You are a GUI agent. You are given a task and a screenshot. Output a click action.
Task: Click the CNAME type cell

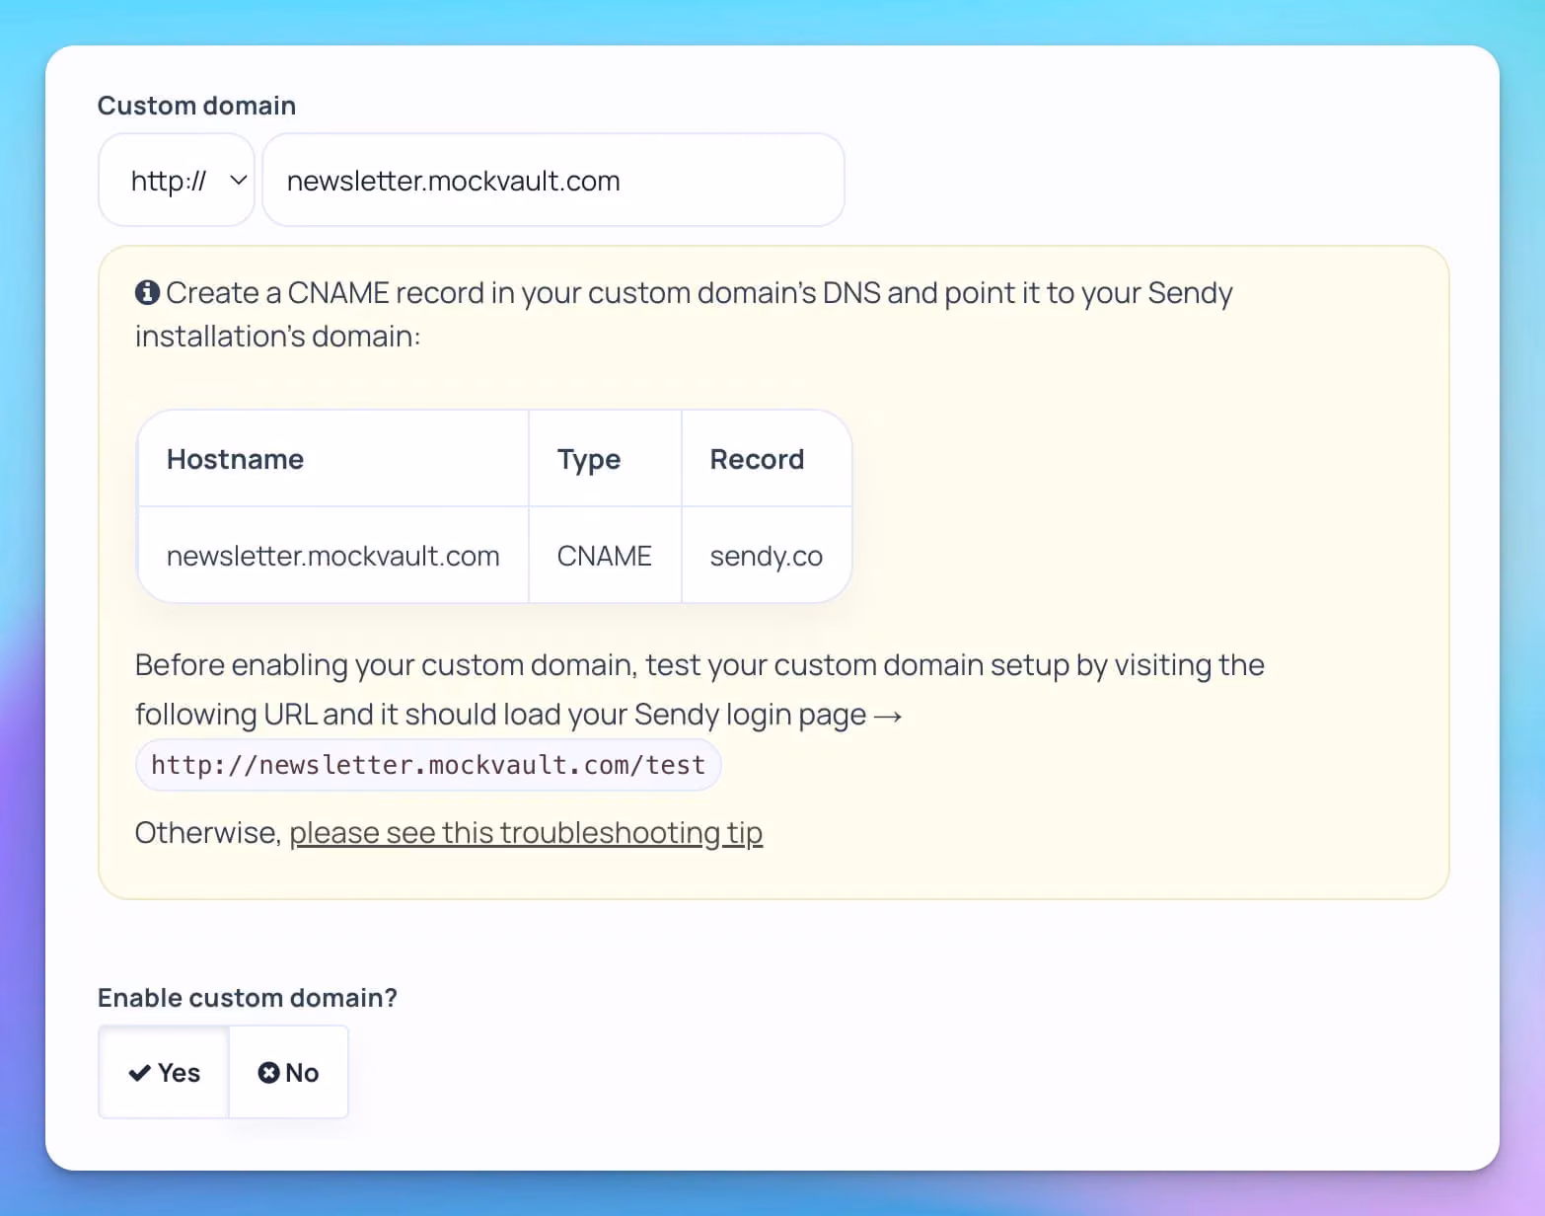(x=605, y=556)
